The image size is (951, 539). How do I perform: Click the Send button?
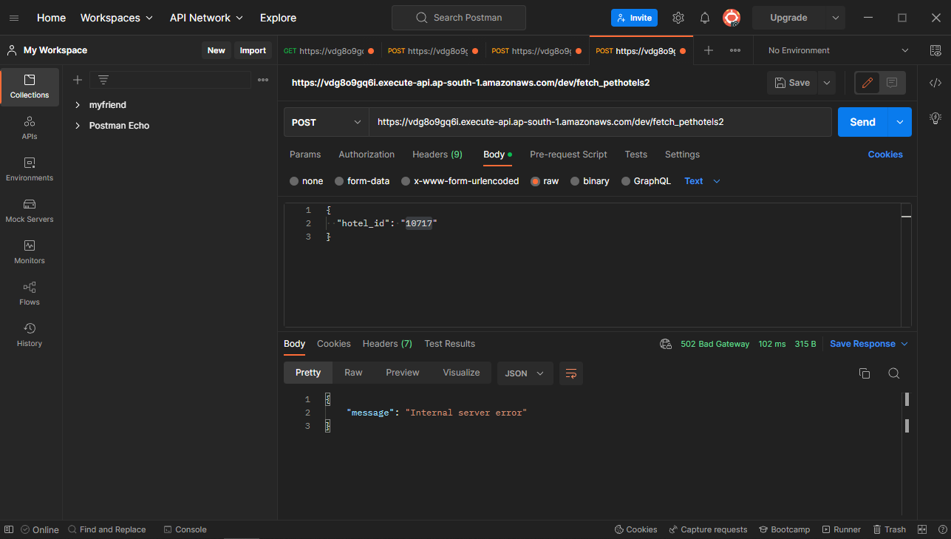[862, 122]
